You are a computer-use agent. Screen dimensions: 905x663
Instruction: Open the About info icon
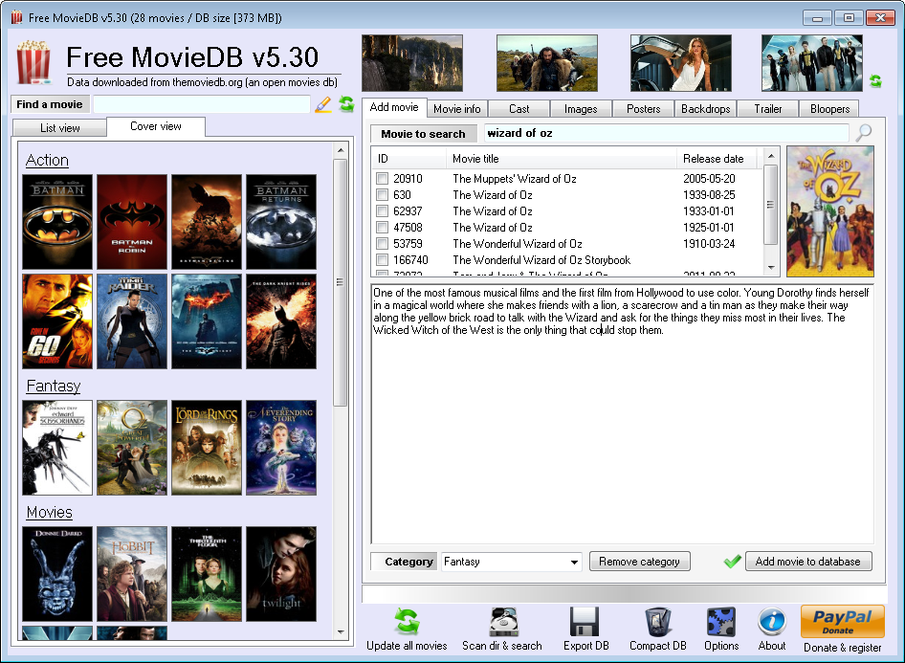(x=772, y=622)
